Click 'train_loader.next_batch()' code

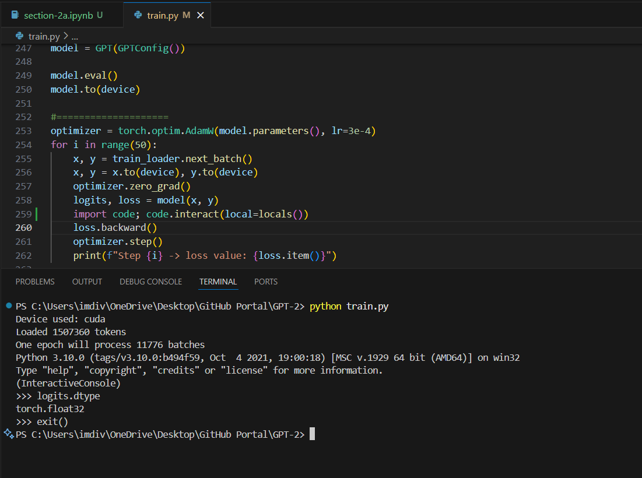pyautogui.click(x=183, y=159)
